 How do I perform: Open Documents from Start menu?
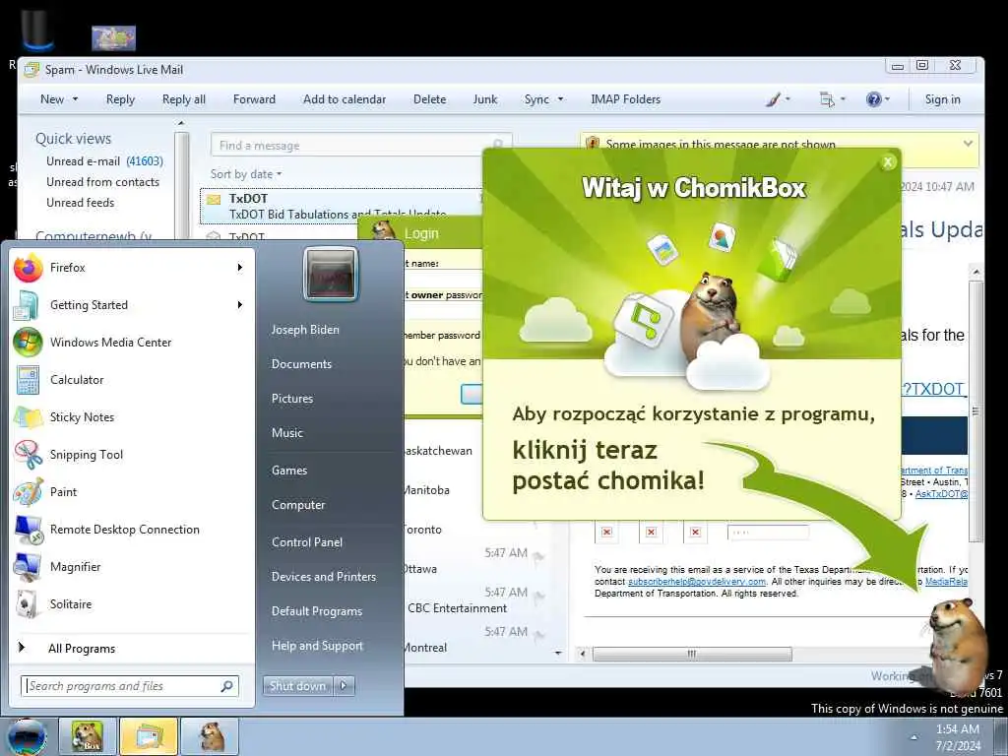pyautogui.click(x=301, y=364)
